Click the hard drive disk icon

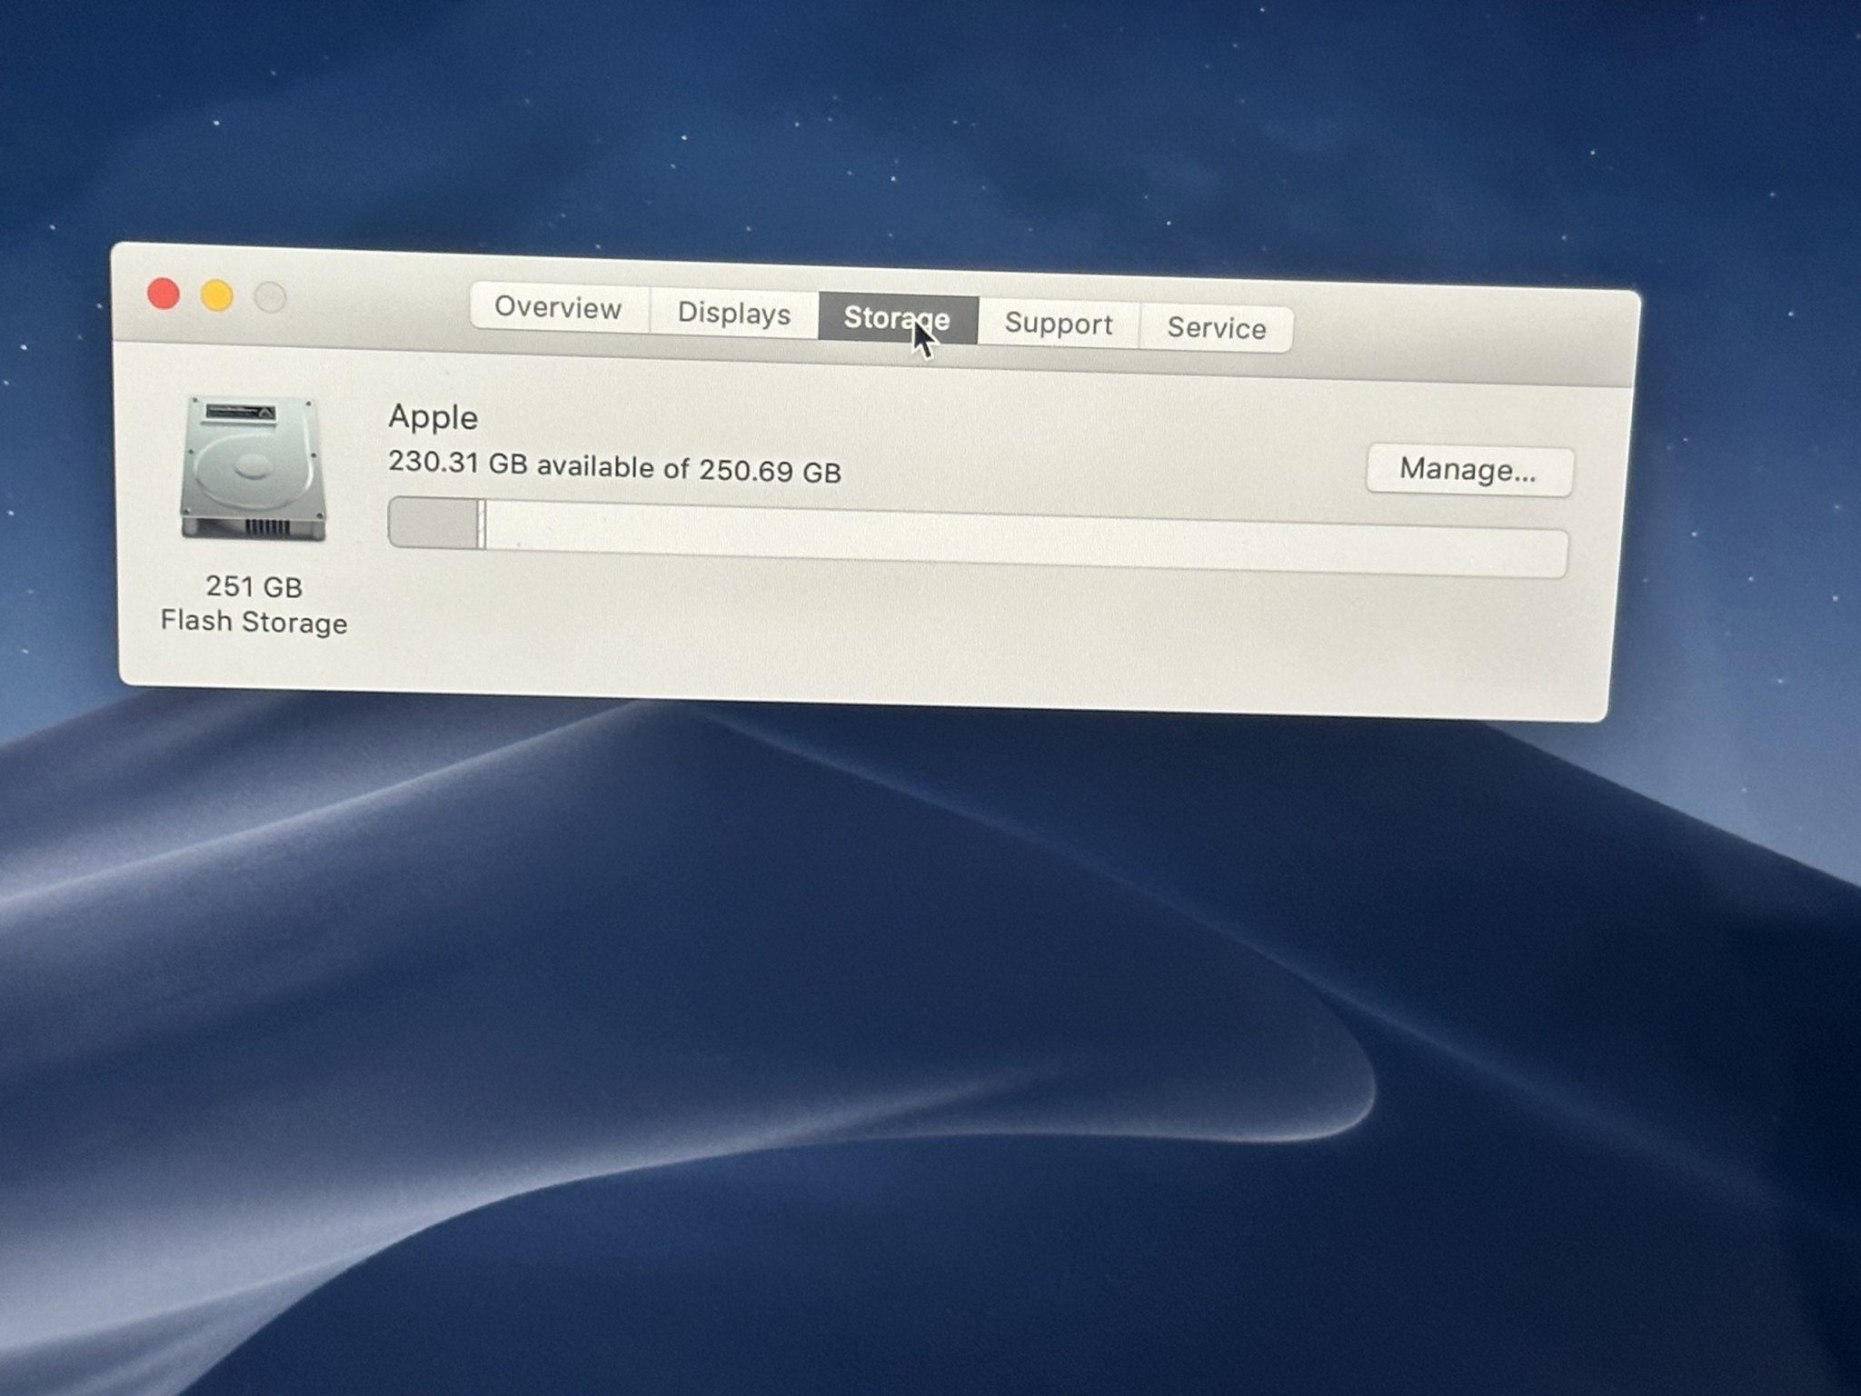tap(253, 468)
